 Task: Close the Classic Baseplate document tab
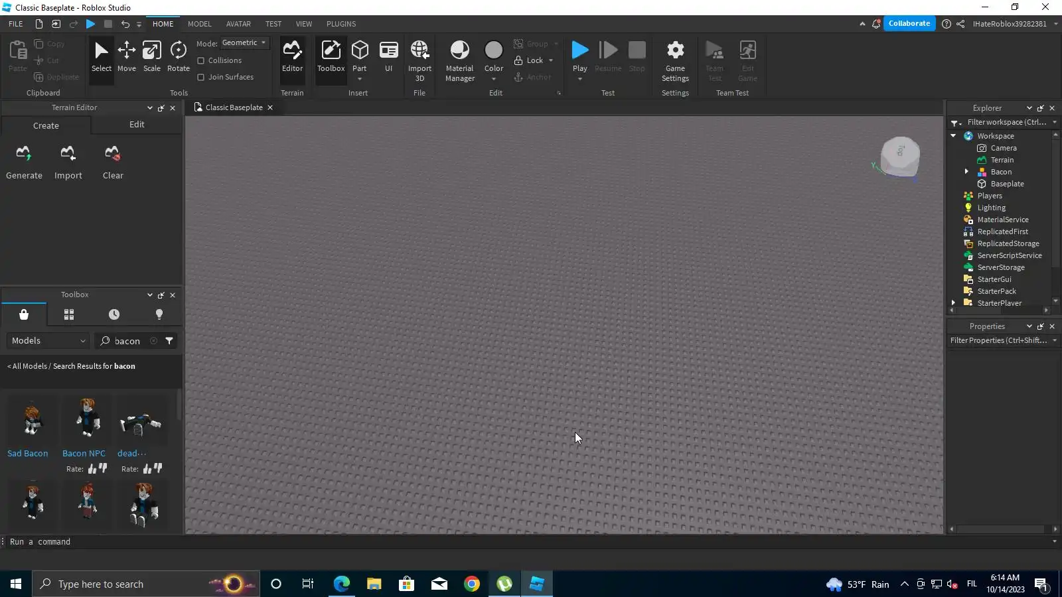tap(270, 107)
